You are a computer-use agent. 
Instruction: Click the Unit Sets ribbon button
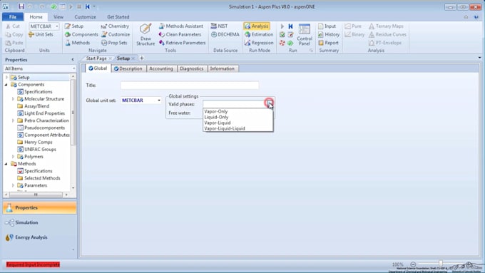click(x=41, y=35)
